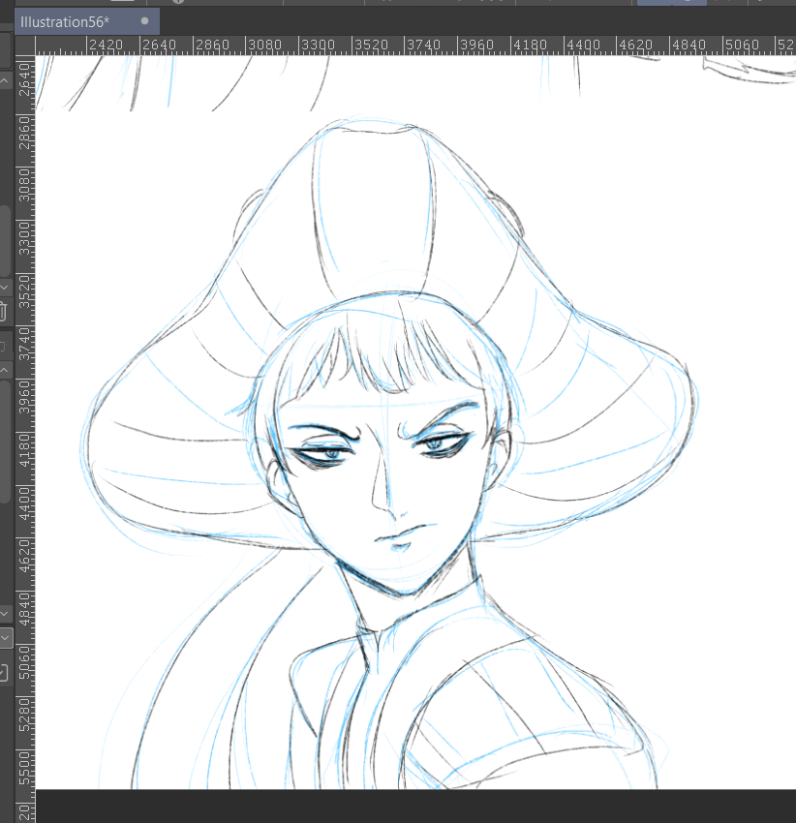Screen dimensions: 796x823
Task: Click the scroll-down arrow above the trash icon
Action: tap(4, 288)
